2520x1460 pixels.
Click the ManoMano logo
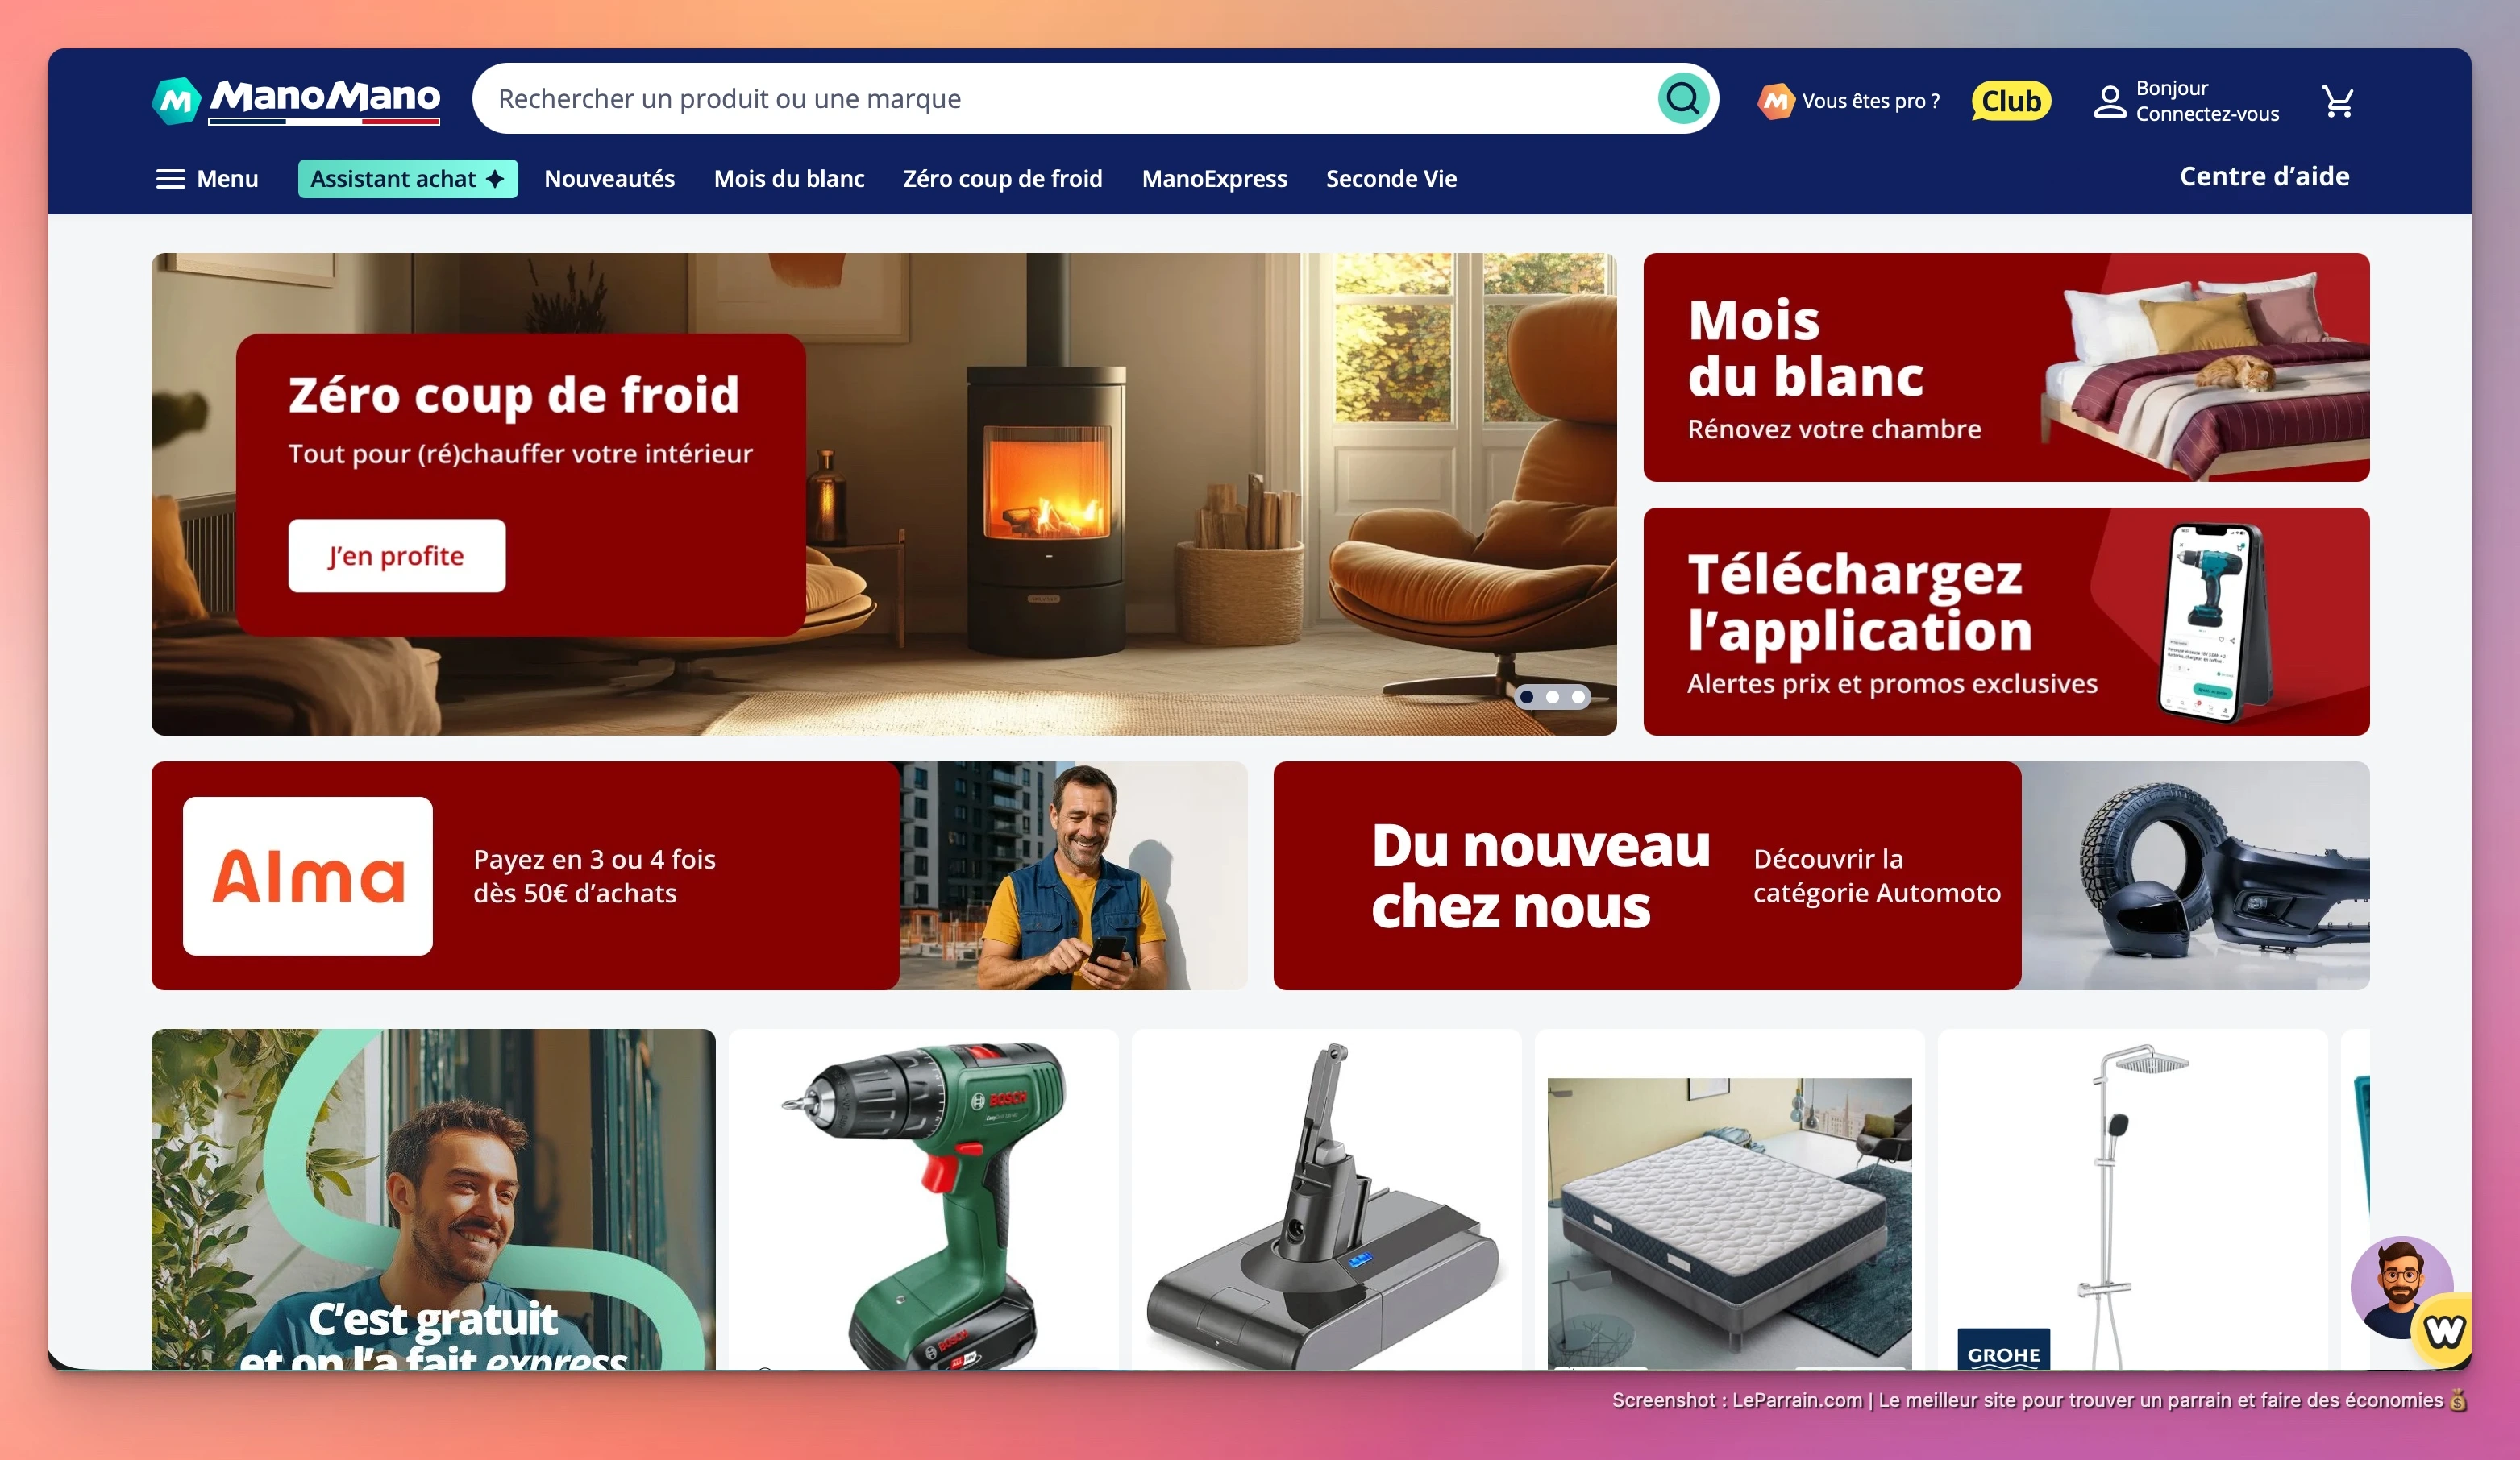pyautogui.click(x=296, y=101)
